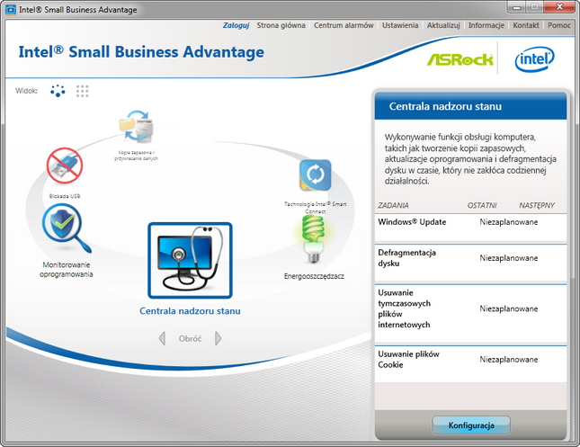The width and height of the screenshot is (580, 447).
Task: Rotate carousel with left arrow
Action: click(x=162, y=338)
